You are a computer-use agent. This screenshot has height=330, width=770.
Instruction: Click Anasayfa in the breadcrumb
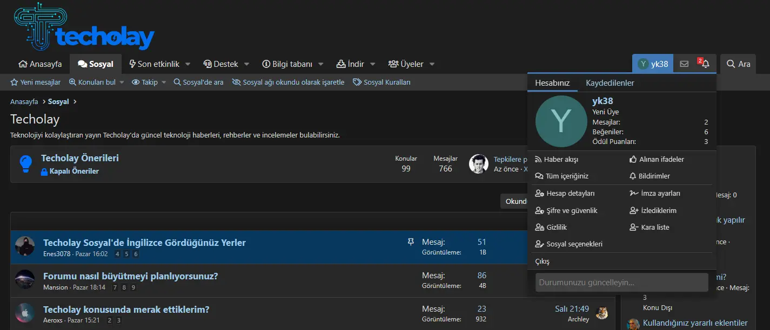coord(24,102)
